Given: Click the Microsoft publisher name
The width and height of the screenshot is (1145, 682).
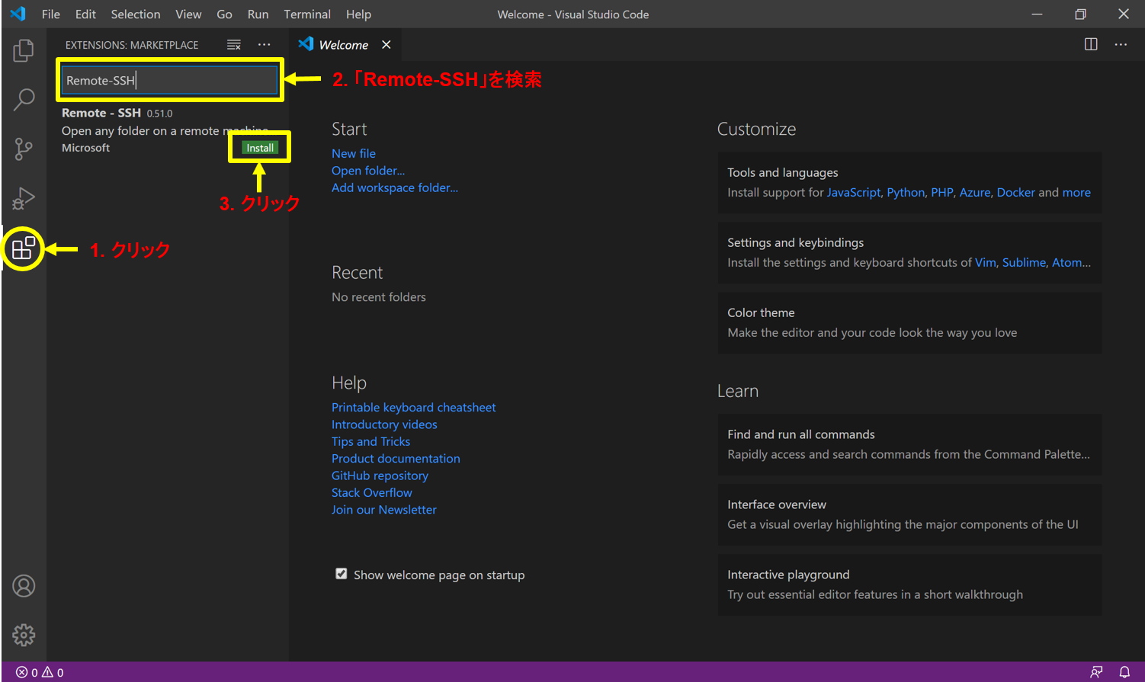Looking at the screenshot, I should pyautogui.click(x=85, y=148).
